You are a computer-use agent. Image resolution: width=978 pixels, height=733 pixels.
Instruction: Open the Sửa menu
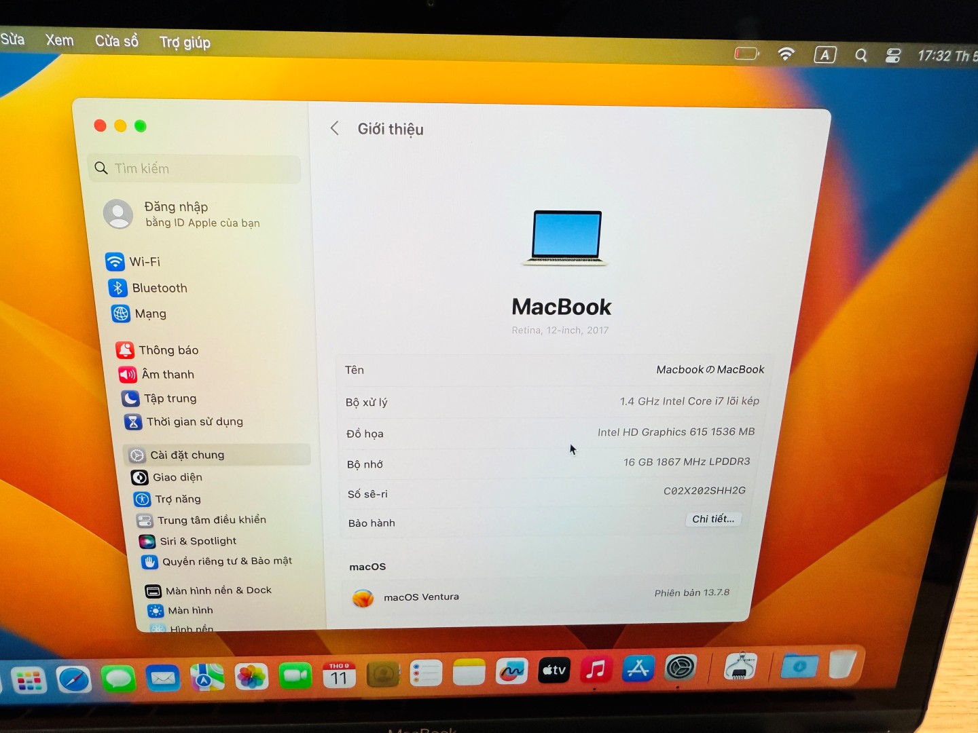pyautogui.click(x=12, y=39)
